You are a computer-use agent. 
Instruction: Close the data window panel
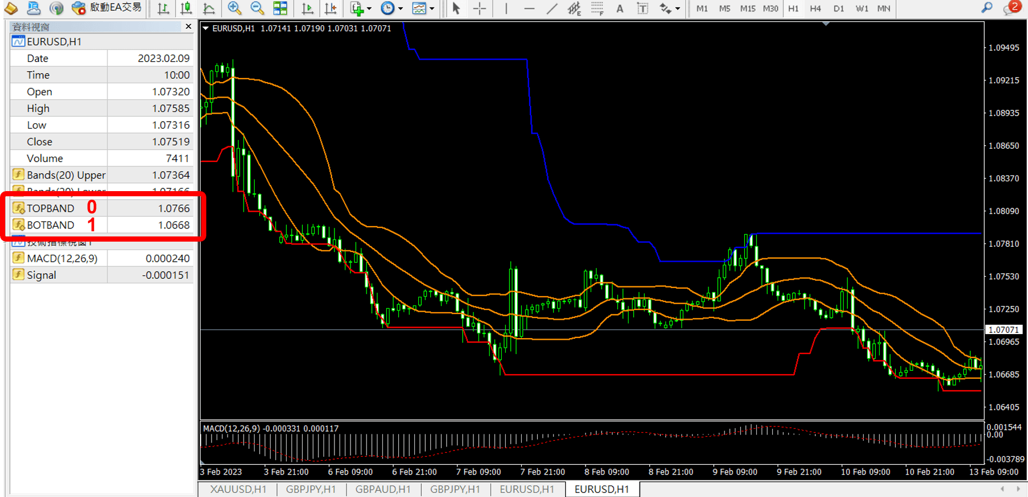click(188, 26)
